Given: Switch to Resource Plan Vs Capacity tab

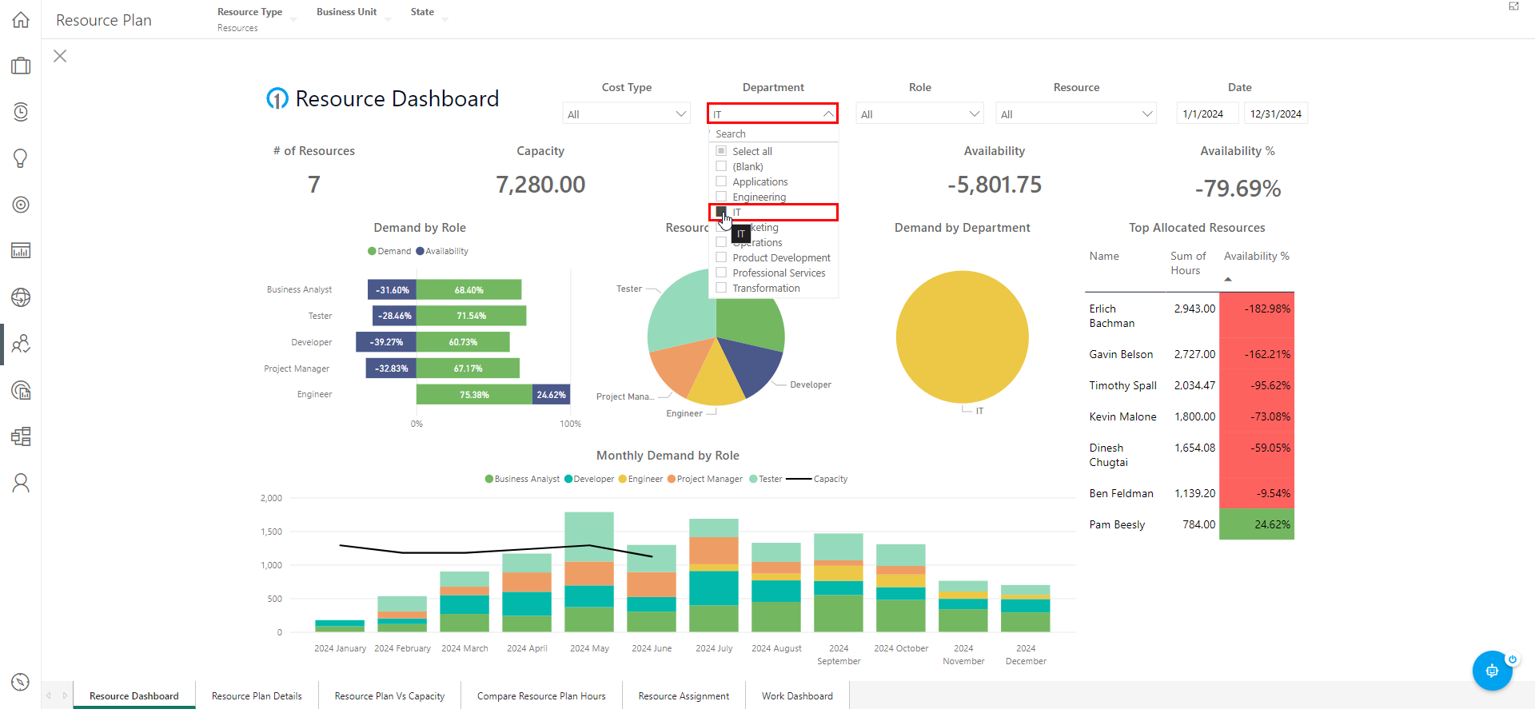Looking at the screenshot, I should [389, 696].
